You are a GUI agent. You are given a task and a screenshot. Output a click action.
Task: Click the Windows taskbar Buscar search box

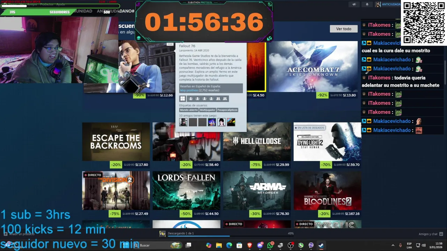point(157,245)
